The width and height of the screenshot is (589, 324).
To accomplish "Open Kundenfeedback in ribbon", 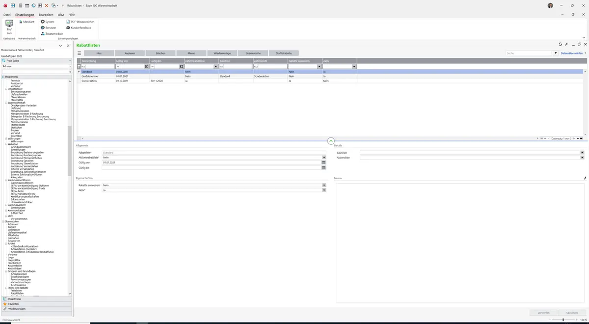I will pos(79,27).
